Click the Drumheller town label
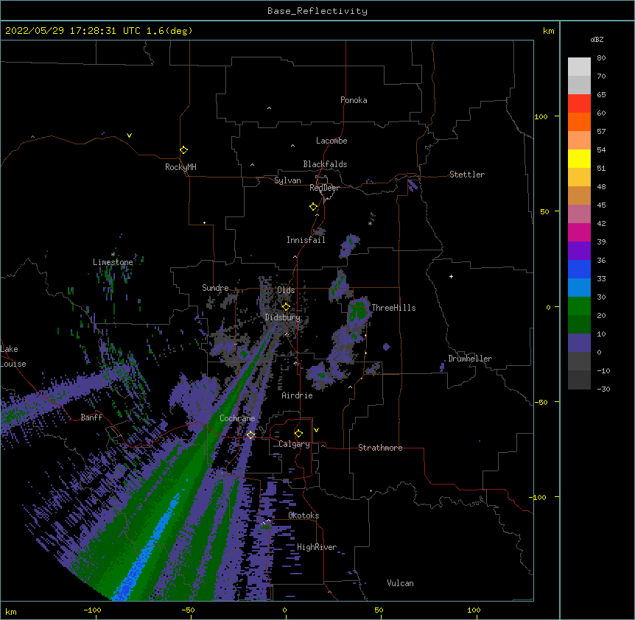 [470, 359]
